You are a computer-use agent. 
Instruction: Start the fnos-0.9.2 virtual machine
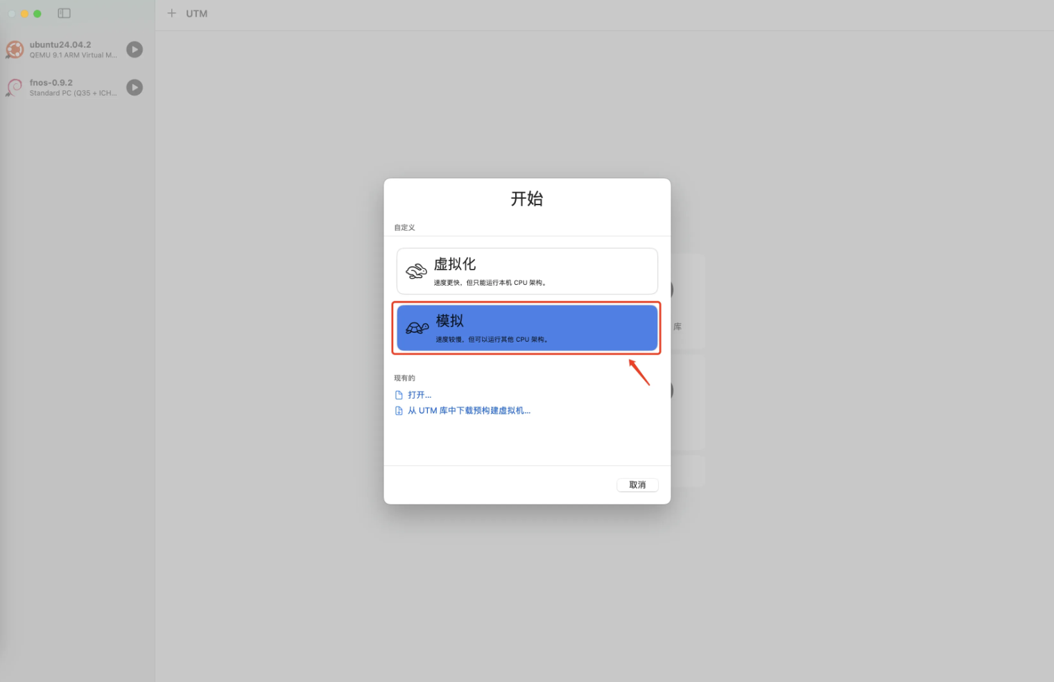(135, 87)
